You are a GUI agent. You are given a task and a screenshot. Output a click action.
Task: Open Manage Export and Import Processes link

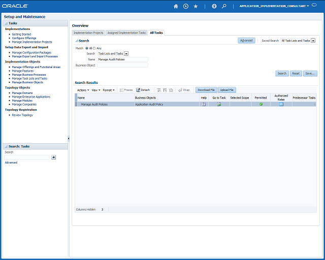35,56
